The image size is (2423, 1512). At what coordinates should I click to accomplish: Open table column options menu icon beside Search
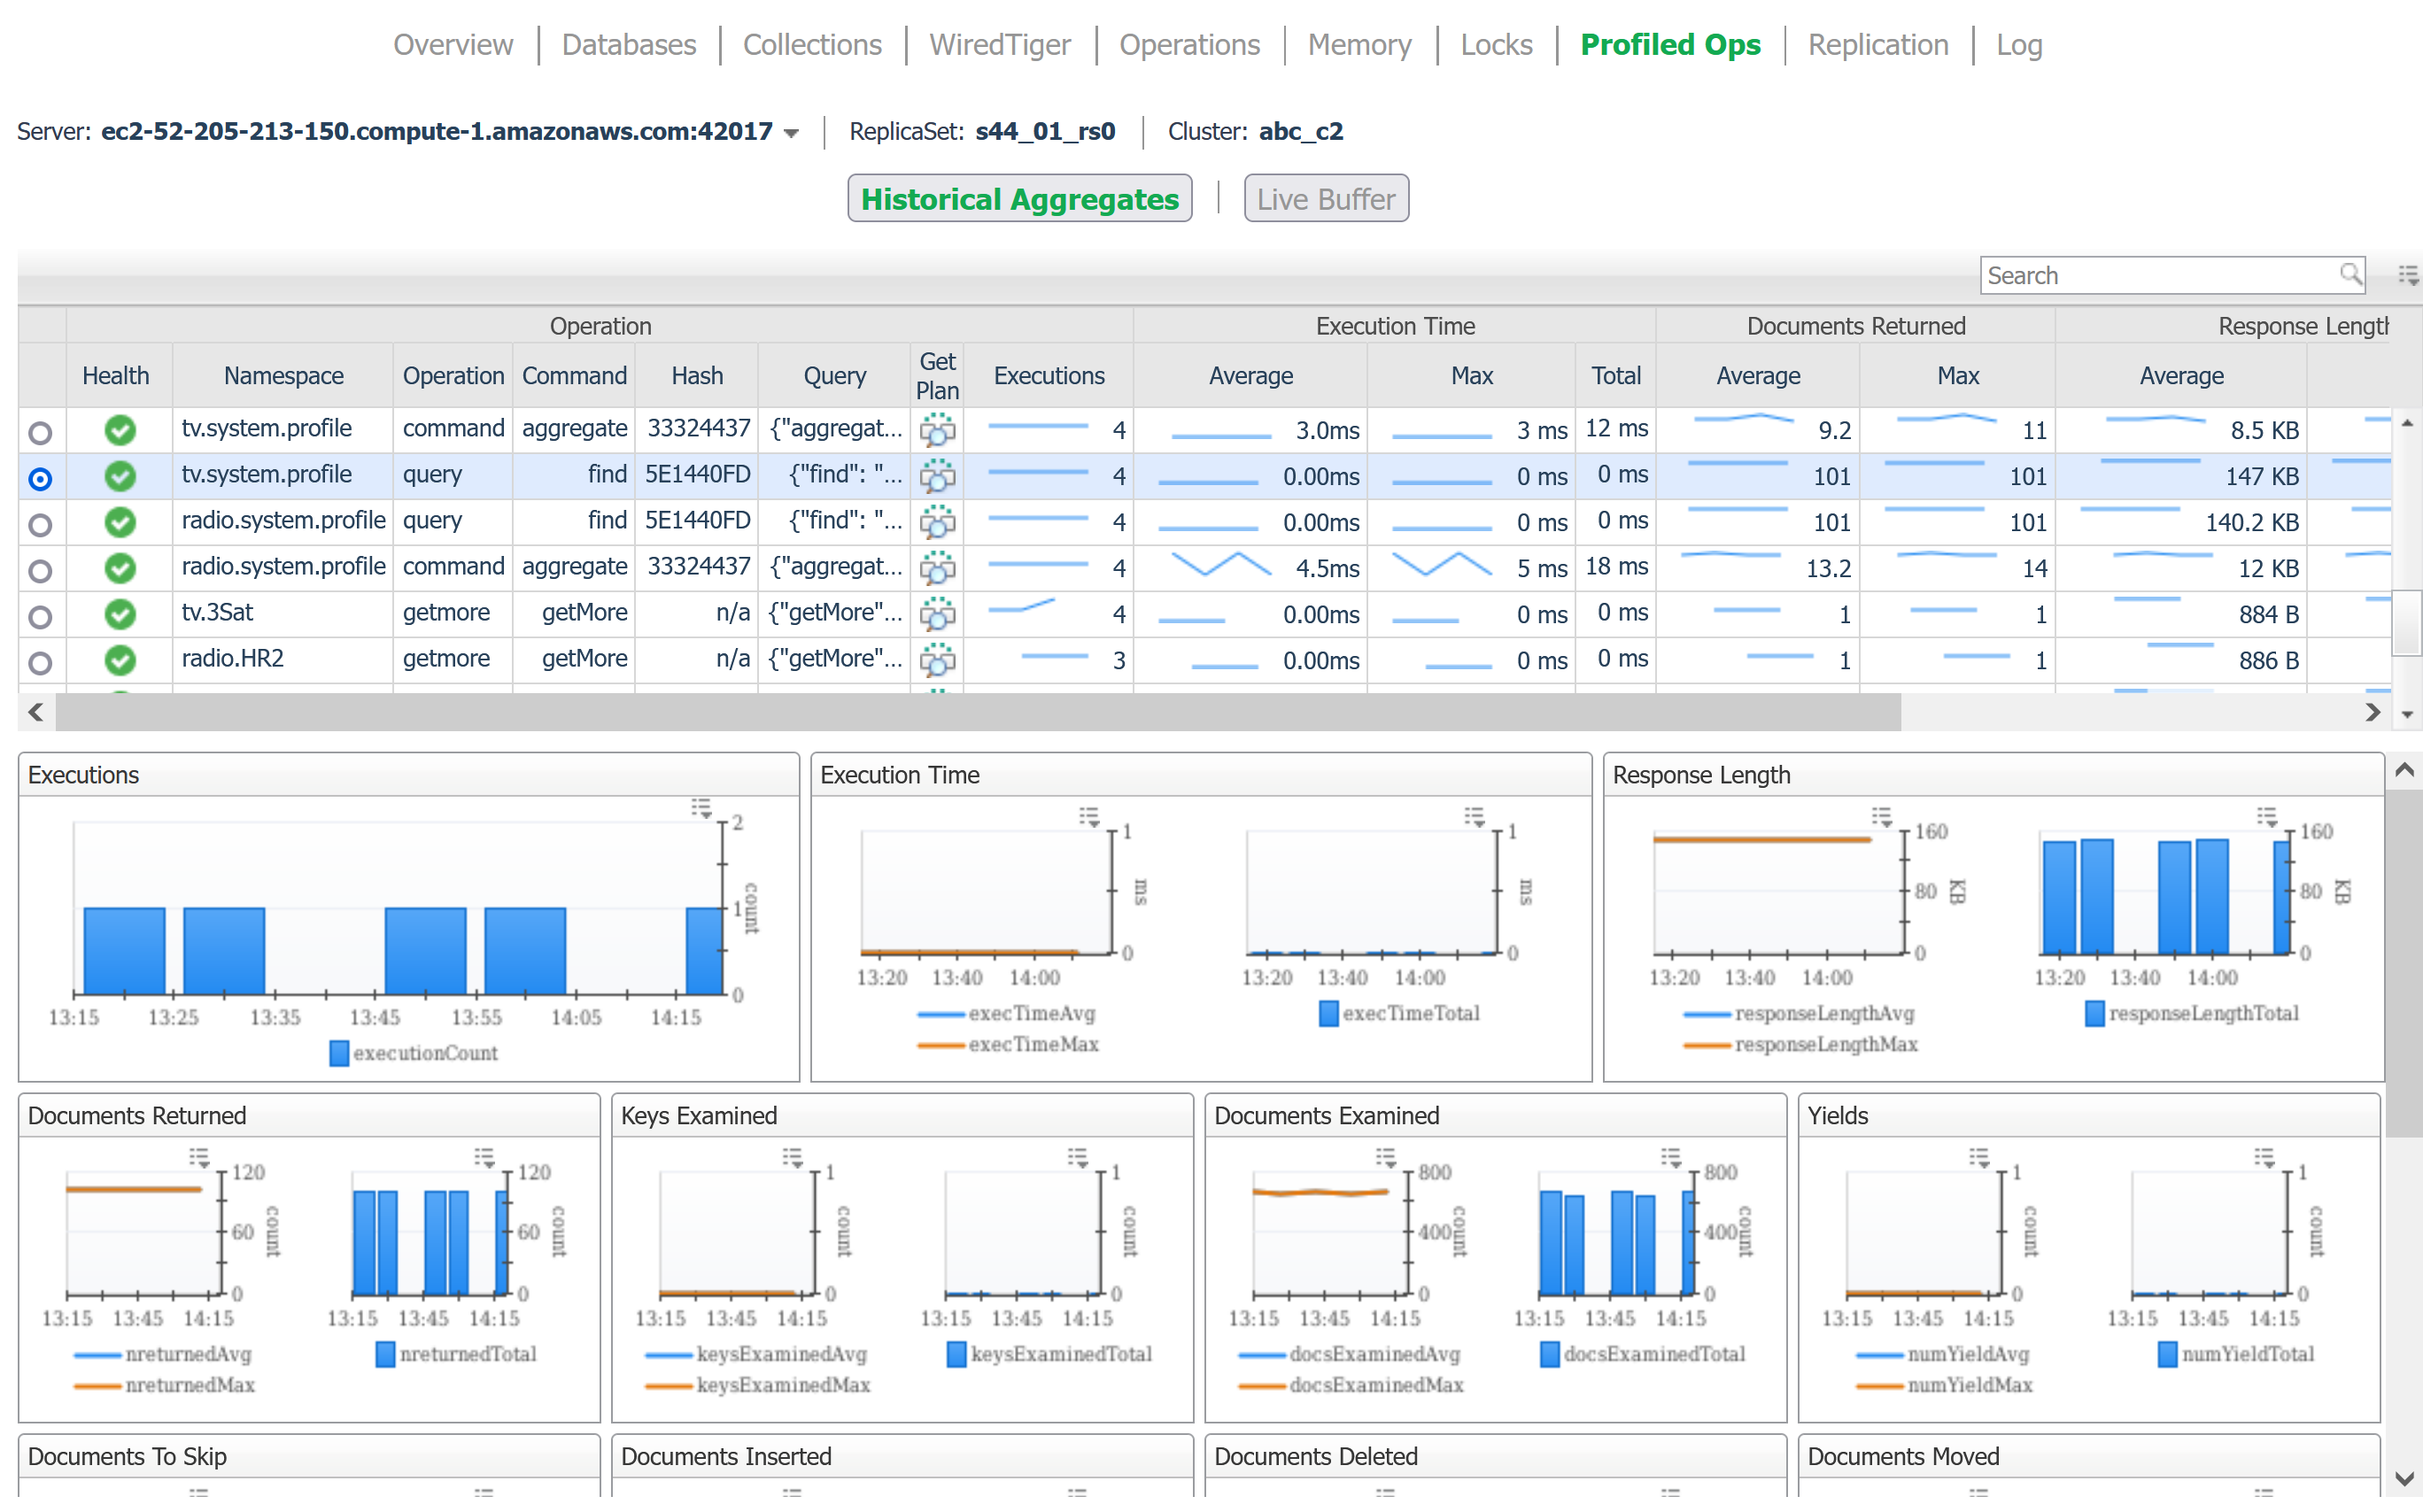click(2407, 275)
